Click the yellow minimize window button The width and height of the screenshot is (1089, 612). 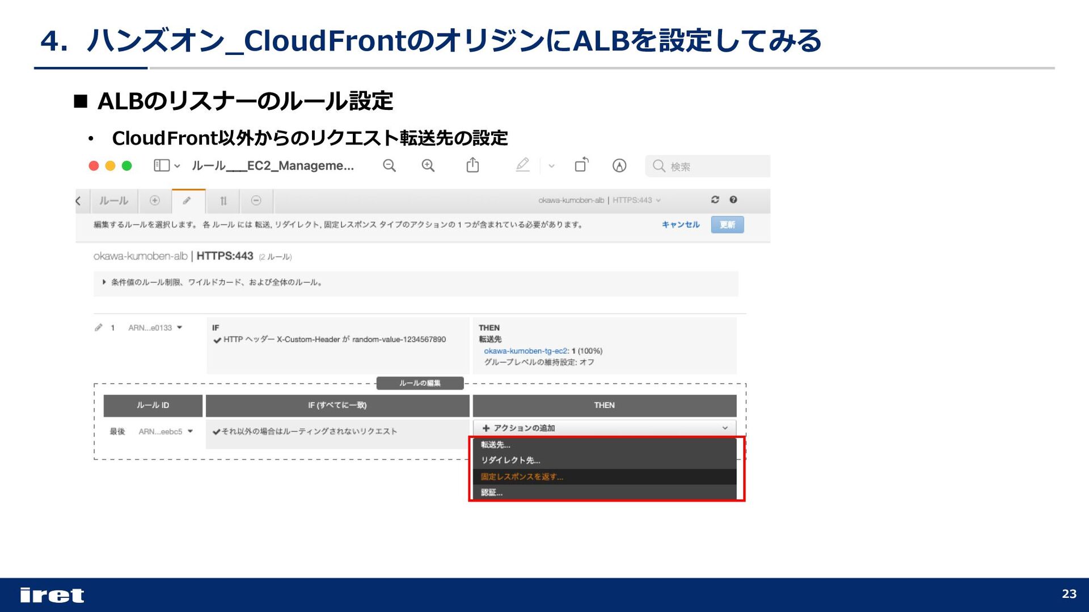(x=111, y=165)
